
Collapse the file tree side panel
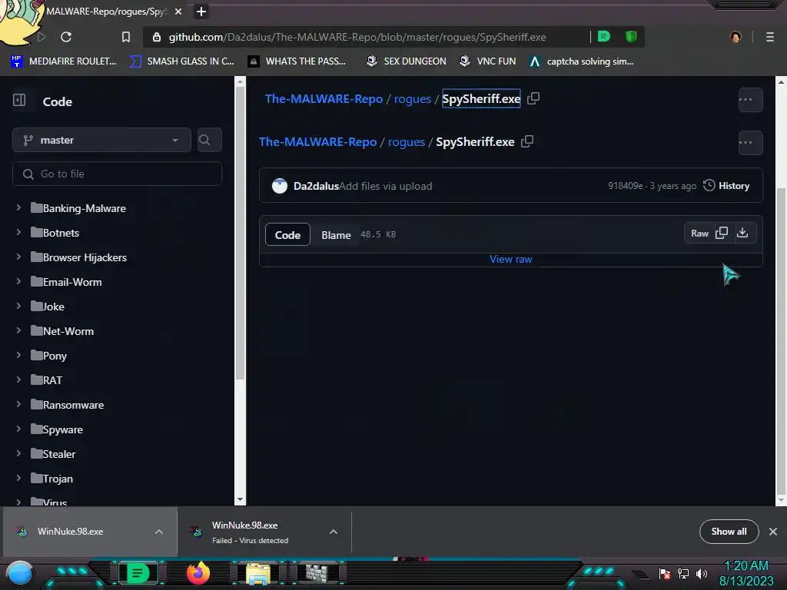pos(19,100)
